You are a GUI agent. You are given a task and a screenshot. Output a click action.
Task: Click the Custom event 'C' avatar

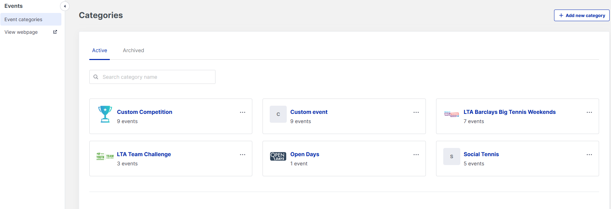(x=278, y=114)
